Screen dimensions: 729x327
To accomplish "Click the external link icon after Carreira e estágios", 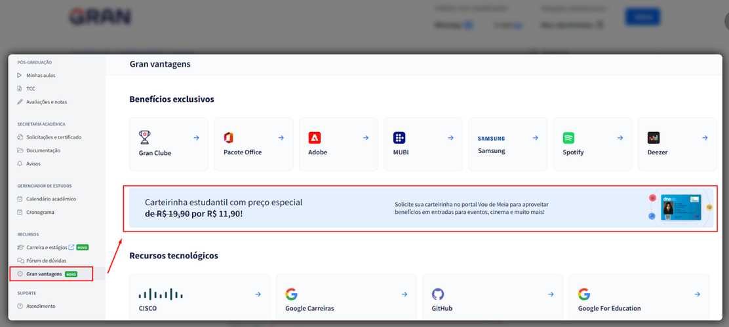I will tap(71, 247).
